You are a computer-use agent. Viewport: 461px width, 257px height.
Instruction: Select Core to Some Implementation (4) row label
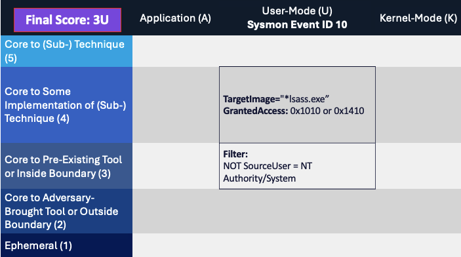click(x=66, y=105)
